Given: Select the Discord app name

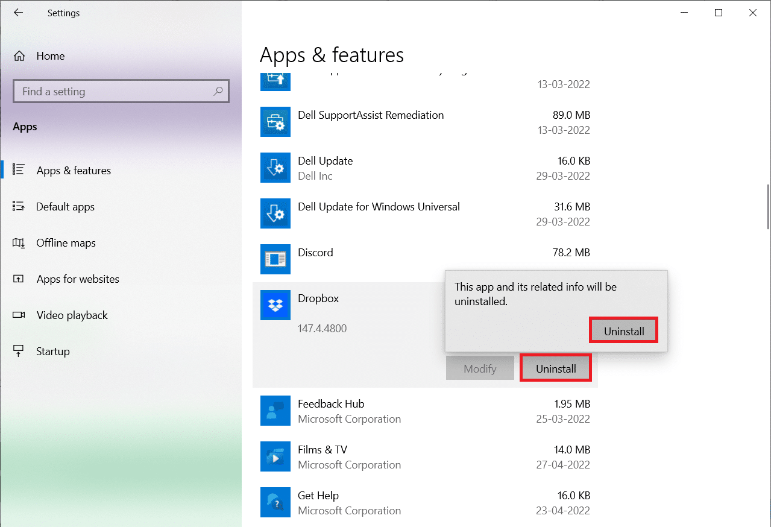Looking at the screenshot, I should coord(315,253).
